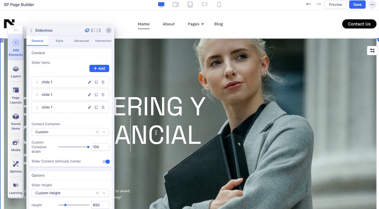This screenshot has width=379, height=209.
Task: Click the undo arrow icon
Action: pyautogui.click(x=309, y=5)
